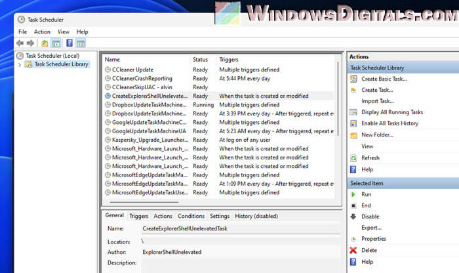
Task: Click the New Folder icon
Action: click(x=353, y=135)
